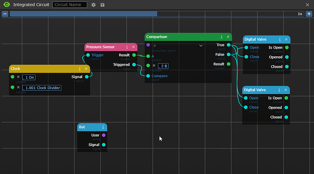Viewport: 314px width, 174px height.
Task: Save circuit with floppy disk icon
Action: pyautogui.click(x=102, y=5)
